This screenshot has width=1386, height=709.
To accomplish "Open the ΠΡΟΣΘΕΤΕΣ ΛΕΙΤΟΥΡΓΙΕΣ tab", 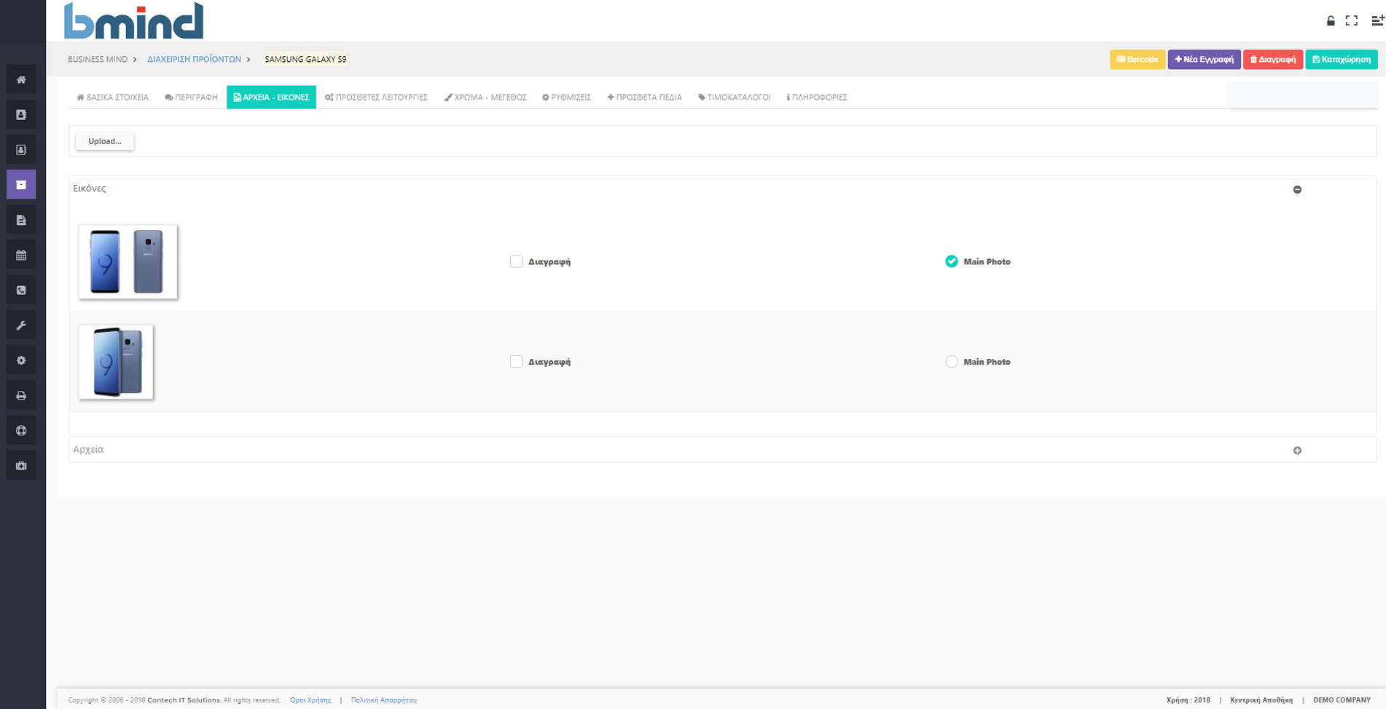I will click(376, 97).
